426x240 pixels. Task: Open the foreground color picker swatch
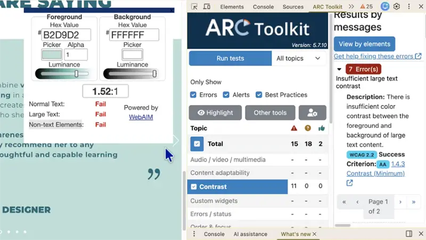click(x=52, y=54)
